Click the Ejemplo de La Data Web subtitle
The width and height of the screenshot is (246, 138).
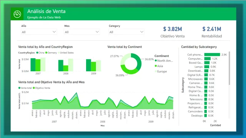coord(44,17)
